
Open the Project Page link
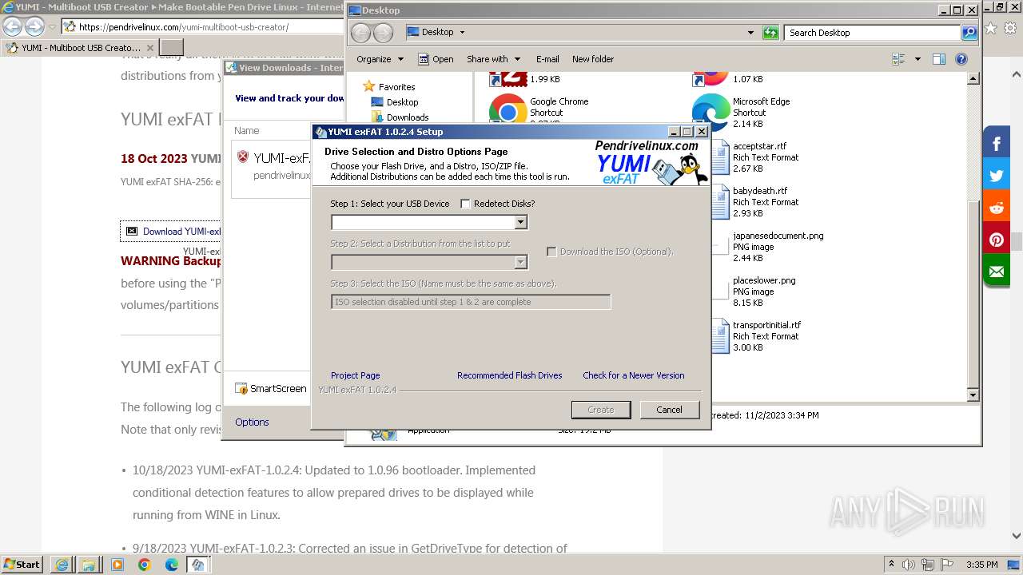[355, 375]
